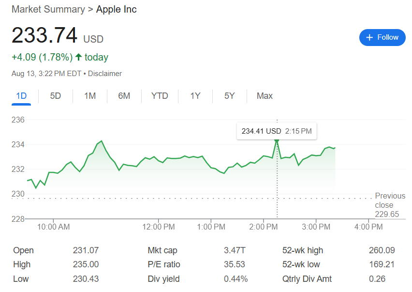Switch to the 1M chart range

pos(90,96)
